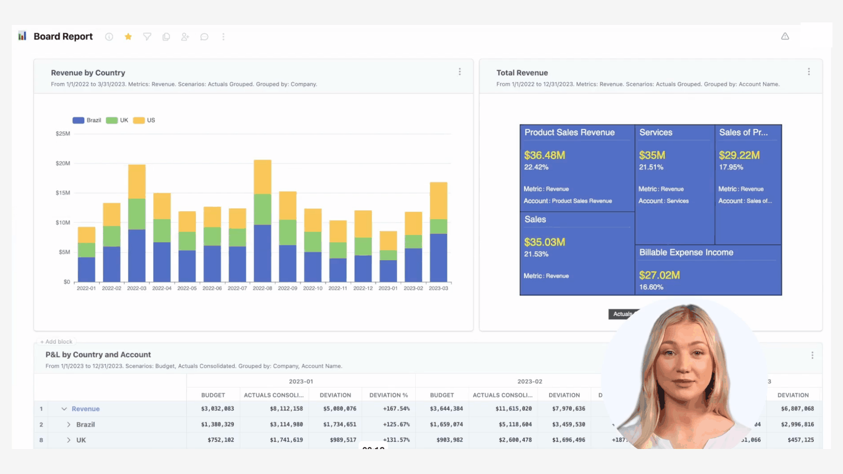The image size is (843, 474).
Task: Open Revenue by Country block options menu
Action: pyautogui.click(x=459, y=72)
